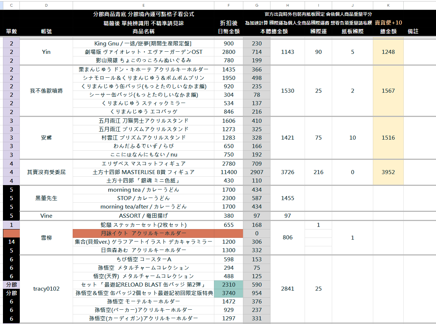This screenshot has width=436, height=324.
Task: Click the 村雲江 プリズムアクリルスタンド cell
Action: pyautogui.click(x=143, y=138)
